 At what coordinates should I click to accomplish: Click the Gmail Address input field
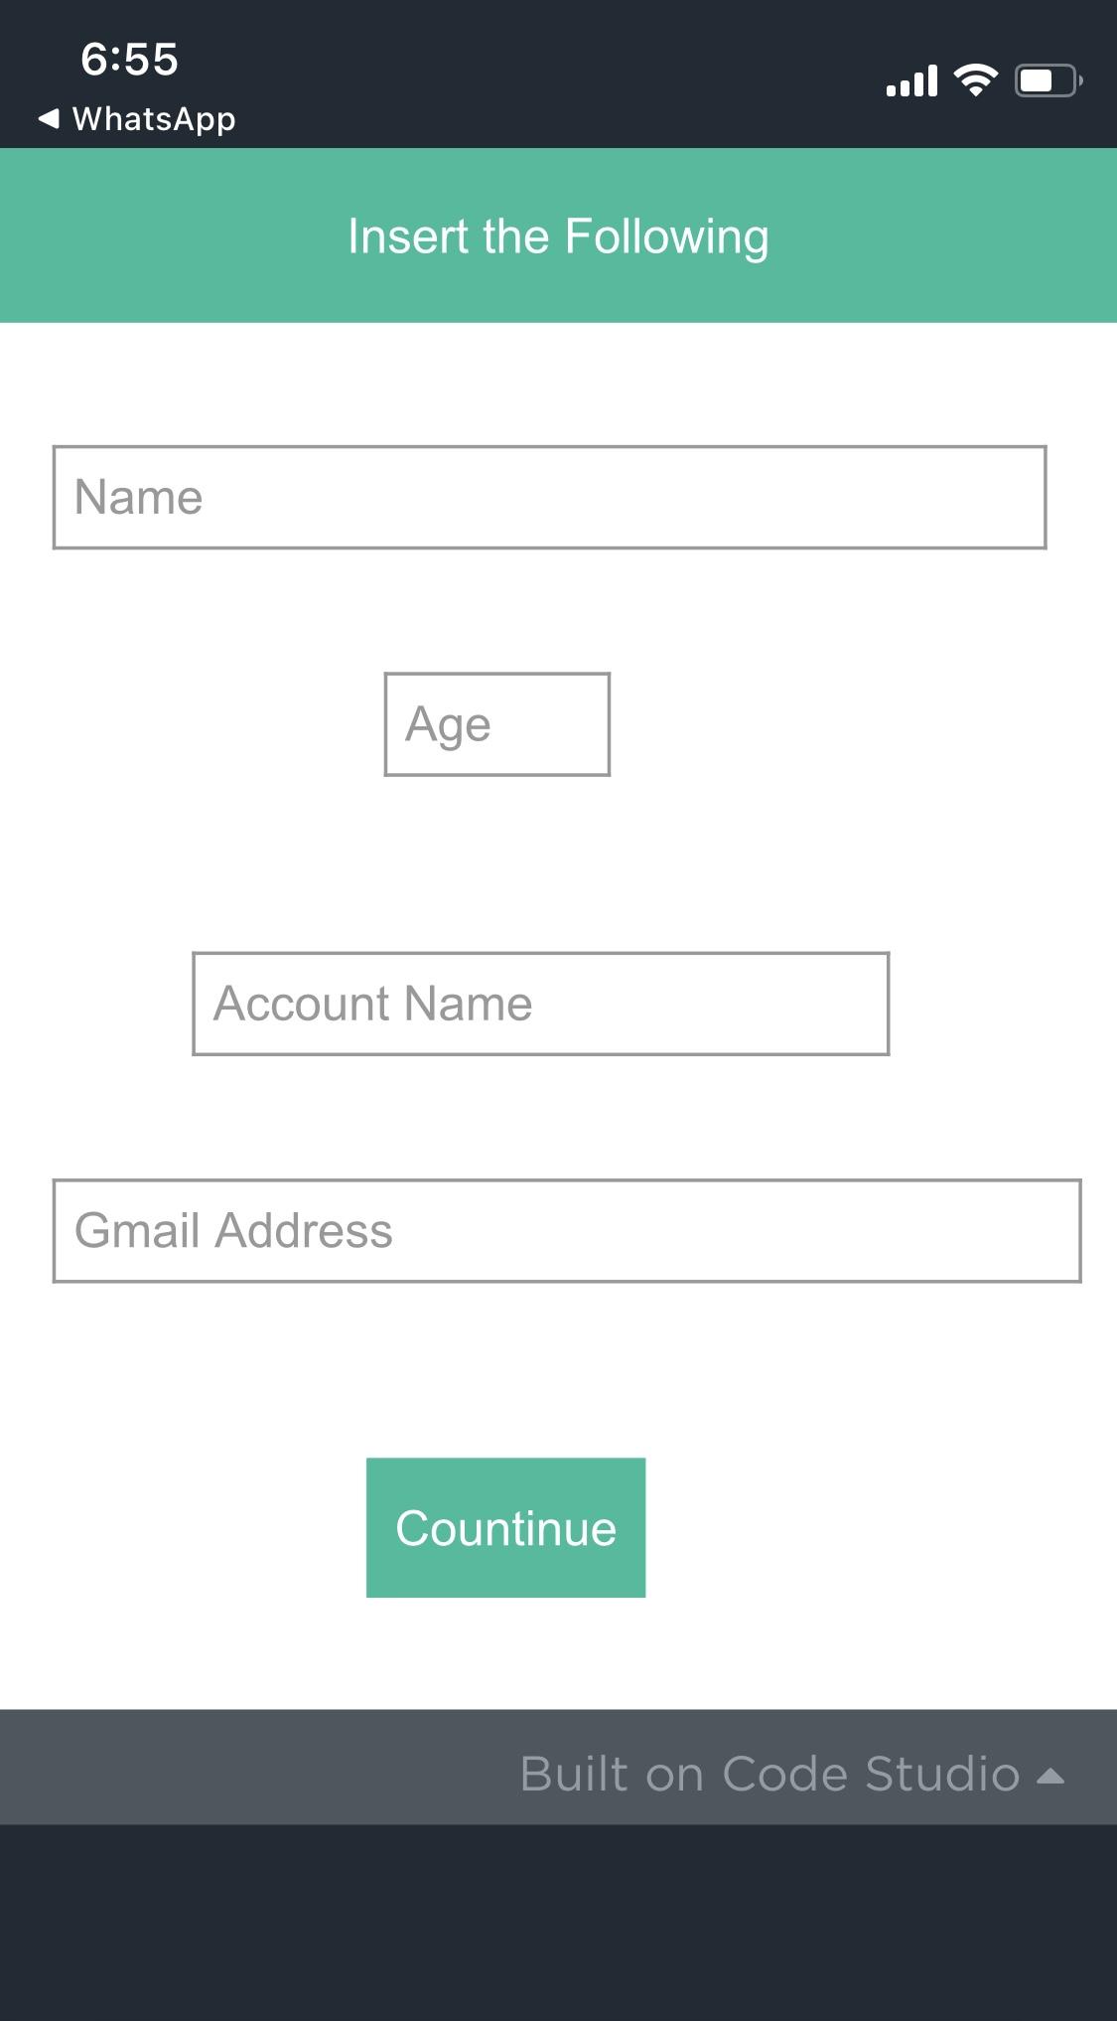[x=567, y=1231]
